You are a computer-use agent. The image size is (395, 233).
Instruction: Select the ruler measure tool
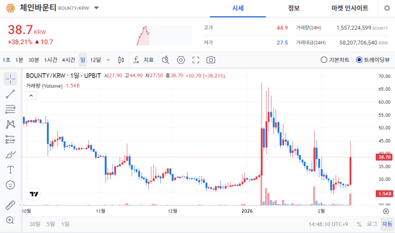click(x=10, y=205)
